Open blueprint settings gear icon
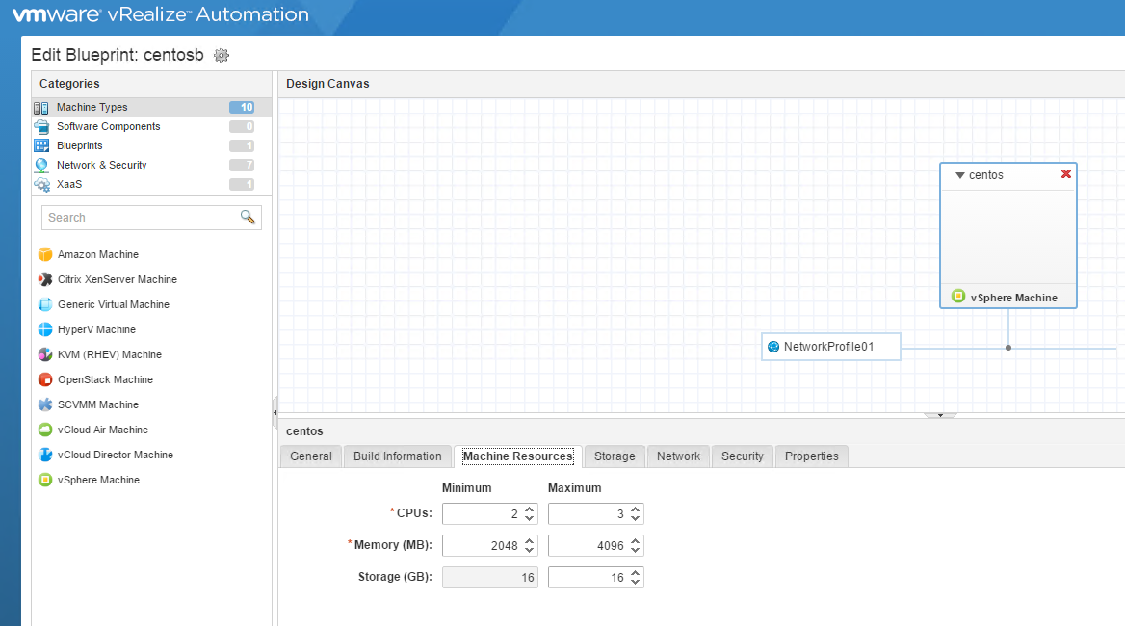 coord(222,55)
